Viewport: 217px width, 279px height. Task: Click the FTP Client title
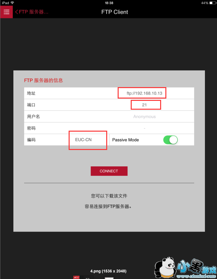(114, 12)
